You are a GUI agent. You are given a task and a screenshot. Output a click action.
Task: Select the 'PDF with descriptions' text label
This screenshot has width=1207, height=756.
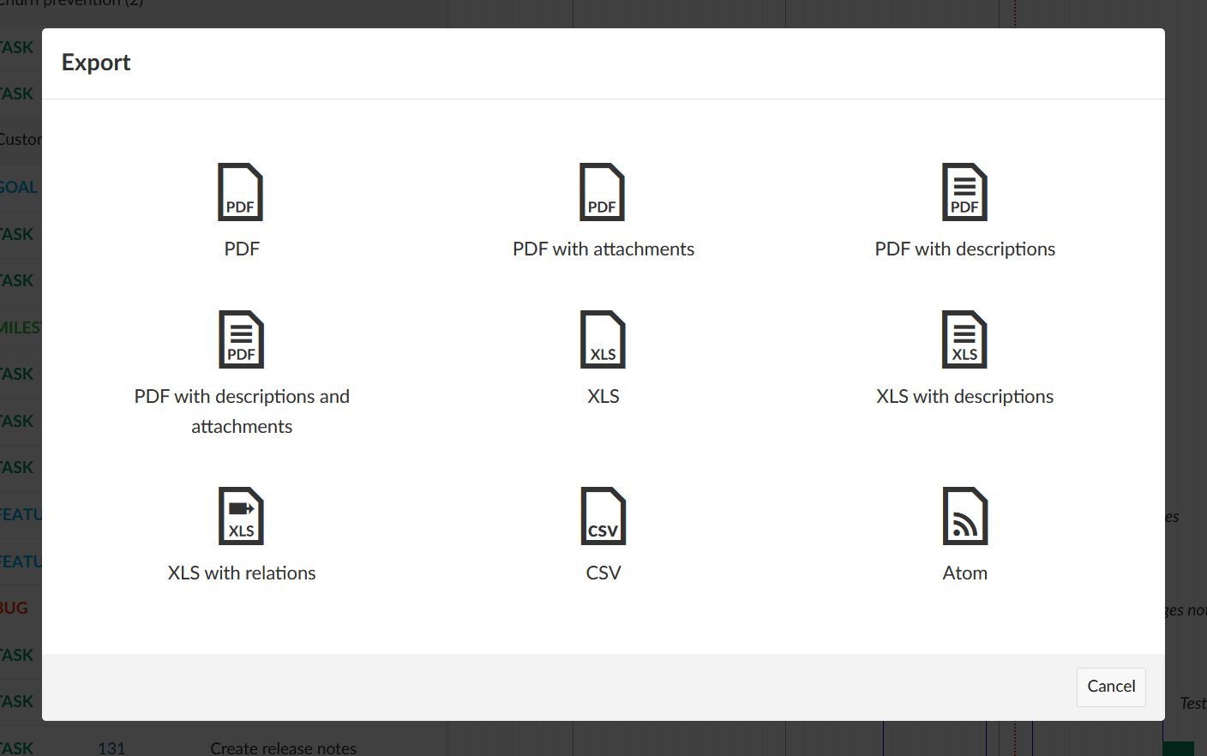[x=964, y=249]
